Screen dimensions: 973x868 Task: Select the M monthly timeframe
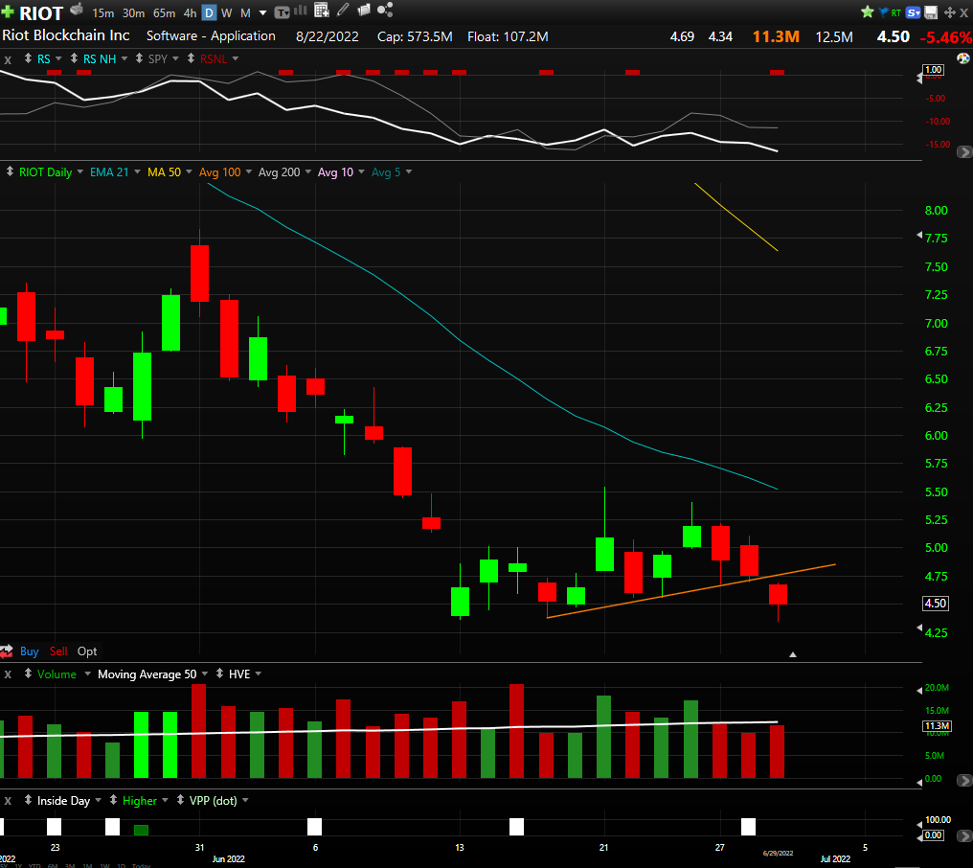pos(245,13)
